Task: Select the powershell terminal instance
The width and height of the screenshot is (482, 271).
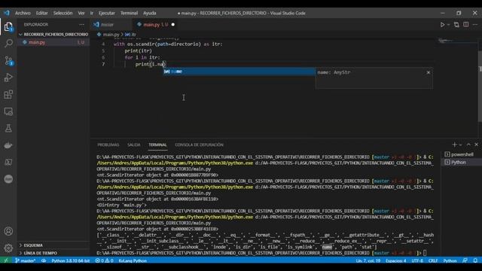Action: point(461,154)
